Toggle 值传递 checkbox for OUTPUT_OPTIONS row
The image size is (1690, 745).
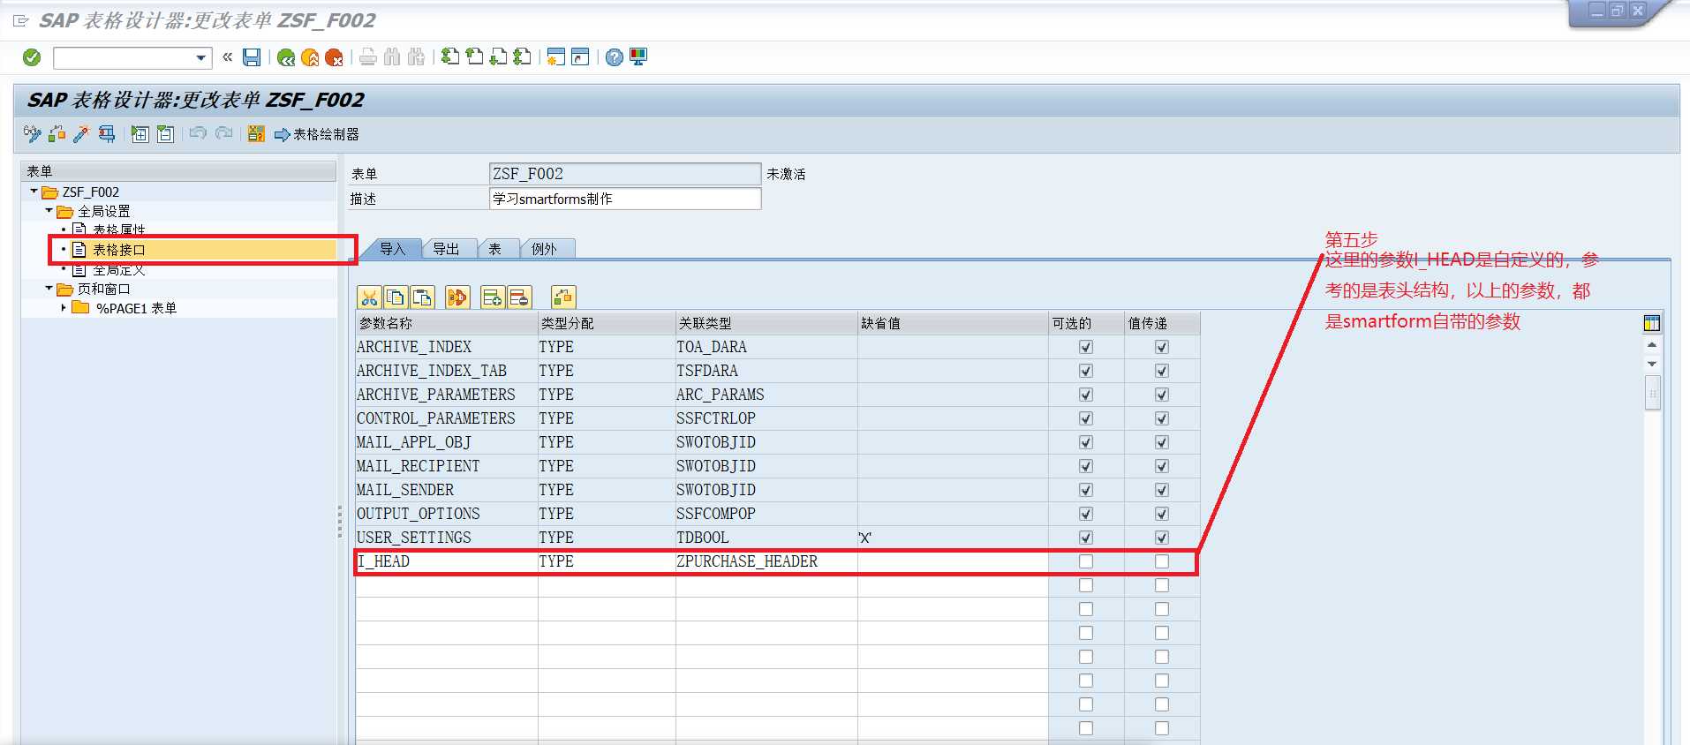coord(1162,514)
